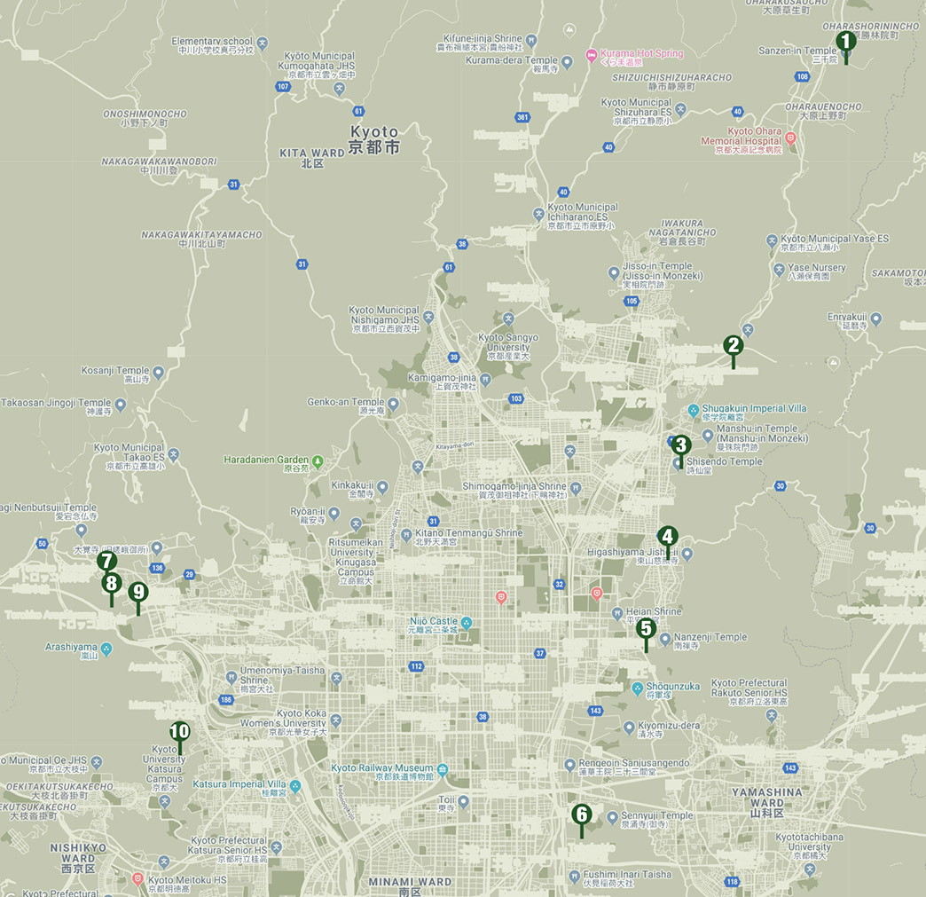Select the route 112 road shield
The height and width of the screenshot is (897, 926).
point(416,666)
